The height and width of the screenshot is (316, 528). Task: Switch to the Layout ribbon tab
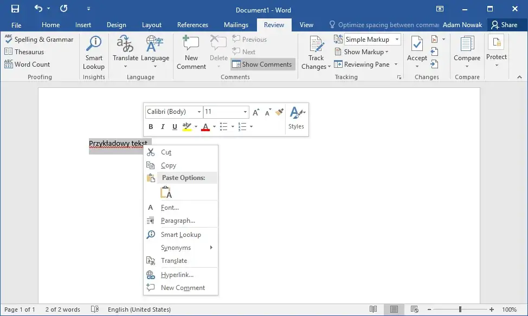152,25
